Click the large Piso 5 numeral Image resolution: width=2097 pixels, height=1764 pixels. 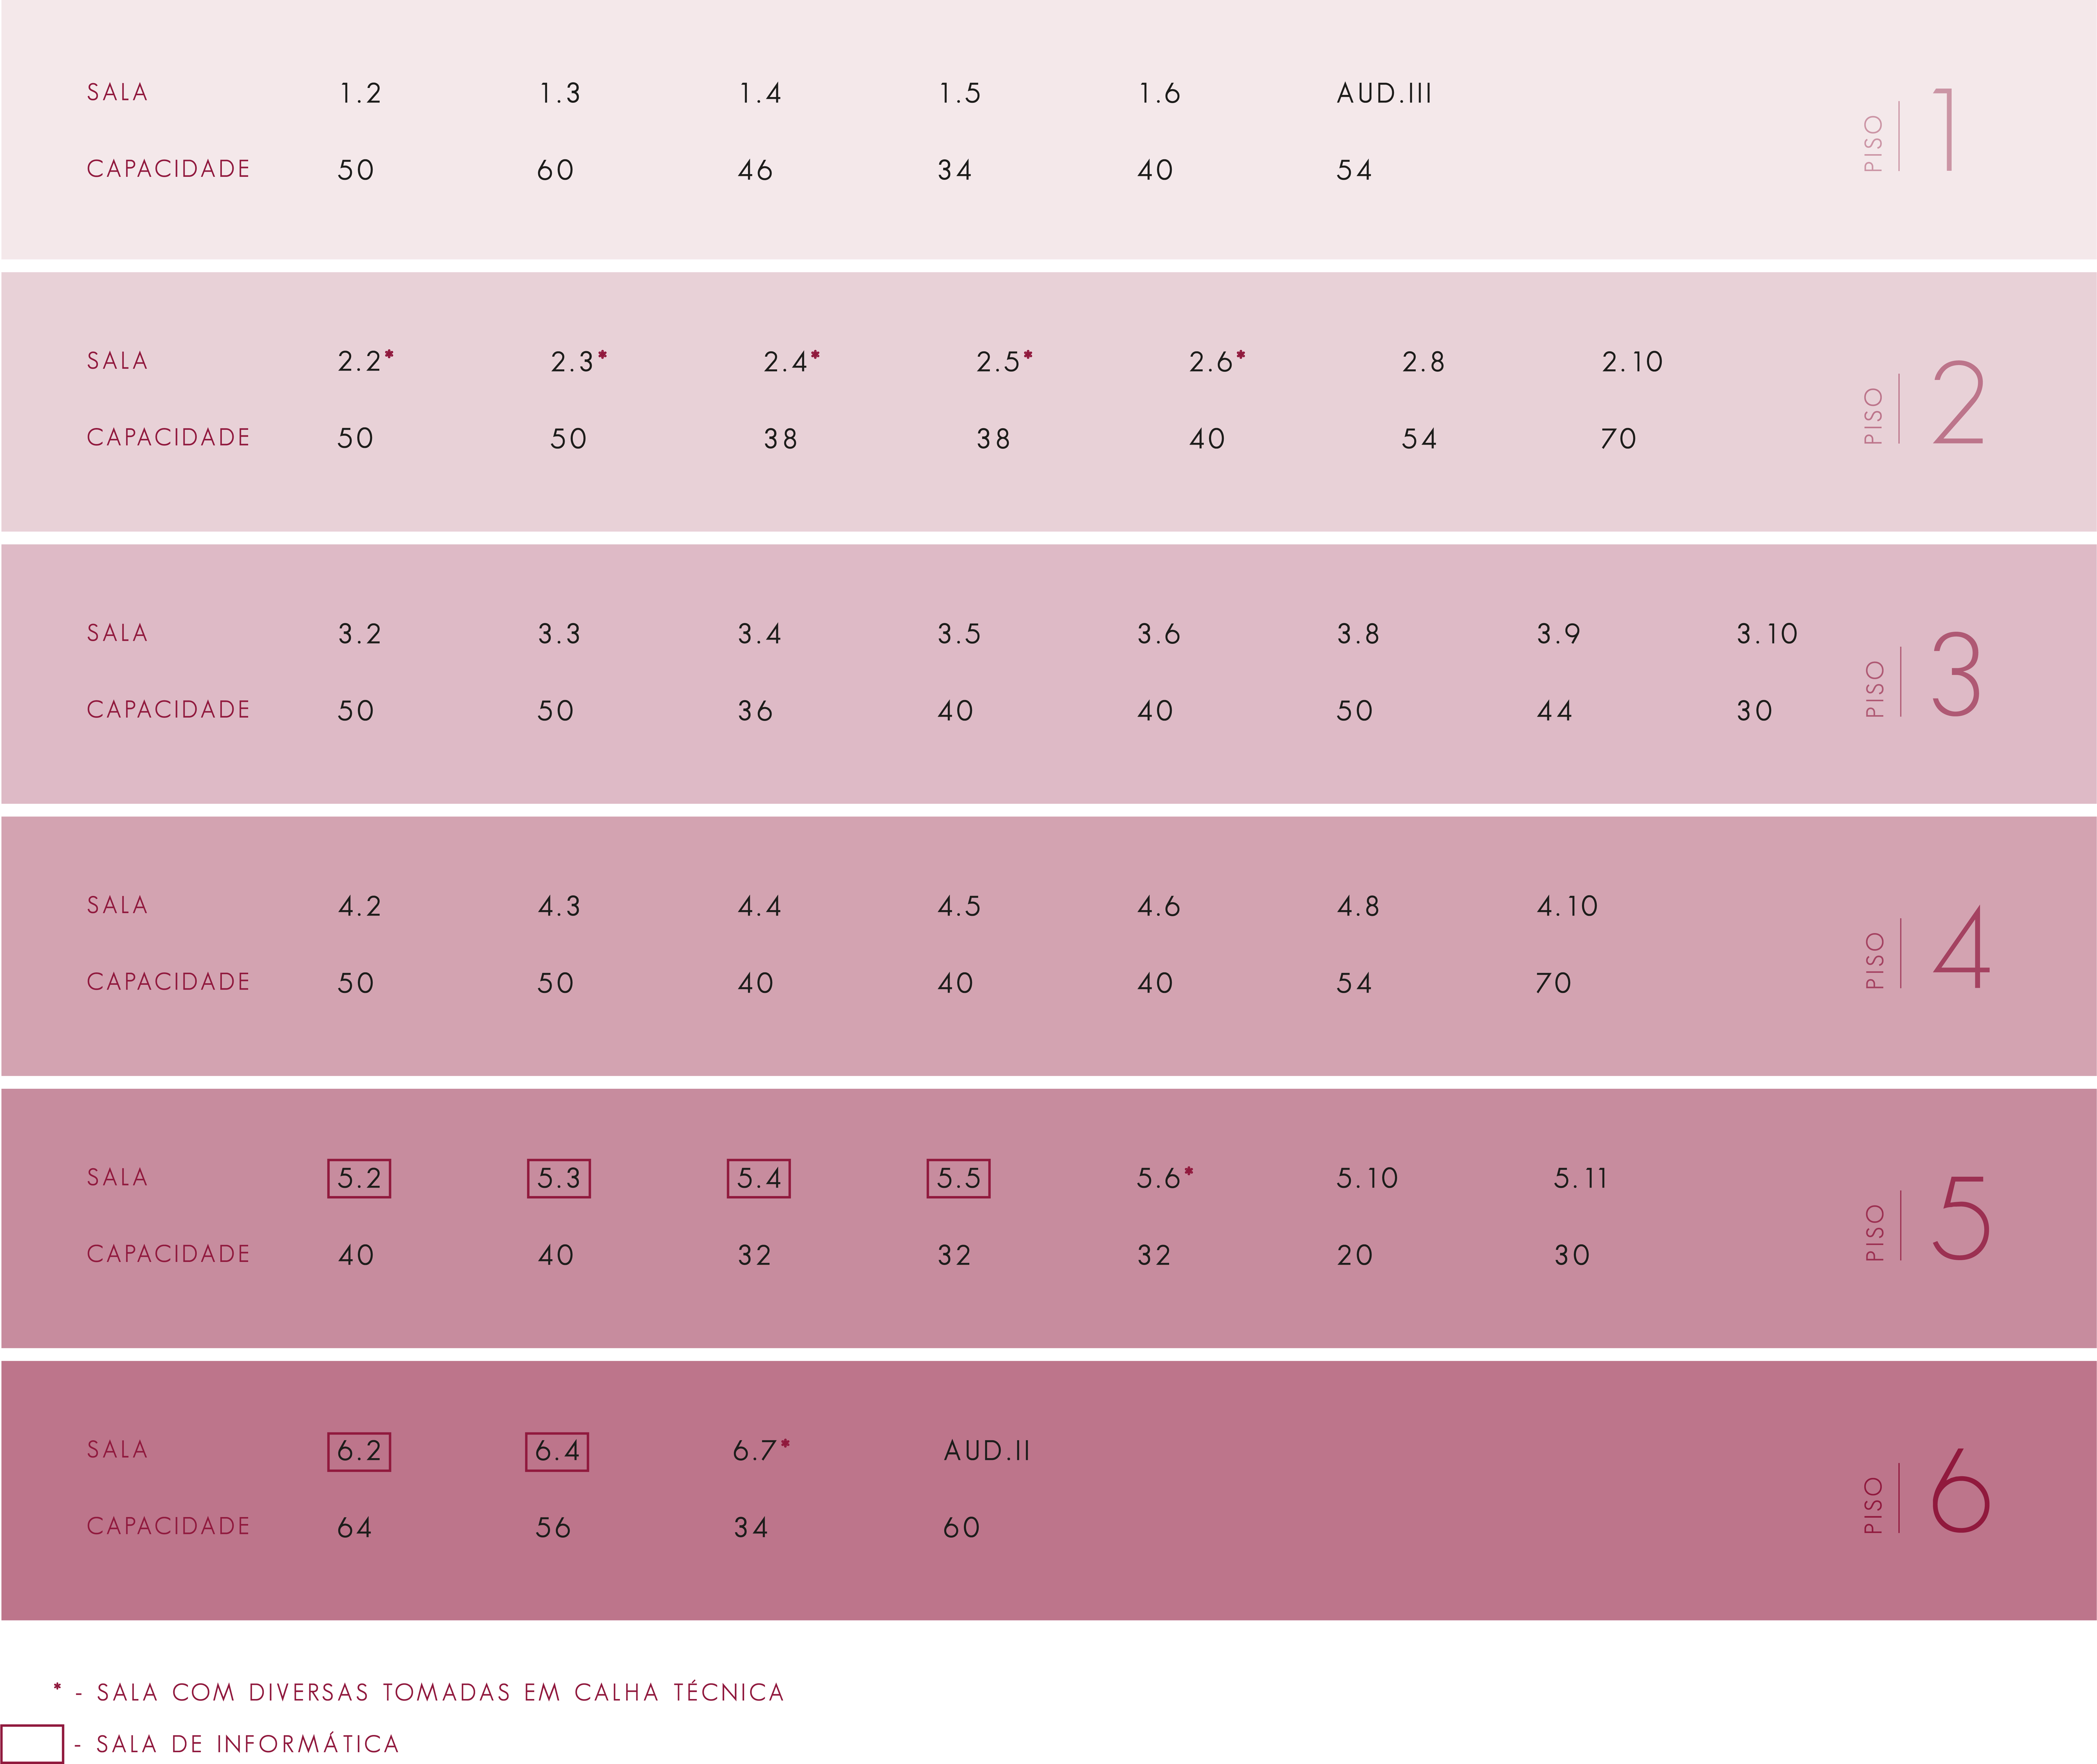click(1960, 1219)
